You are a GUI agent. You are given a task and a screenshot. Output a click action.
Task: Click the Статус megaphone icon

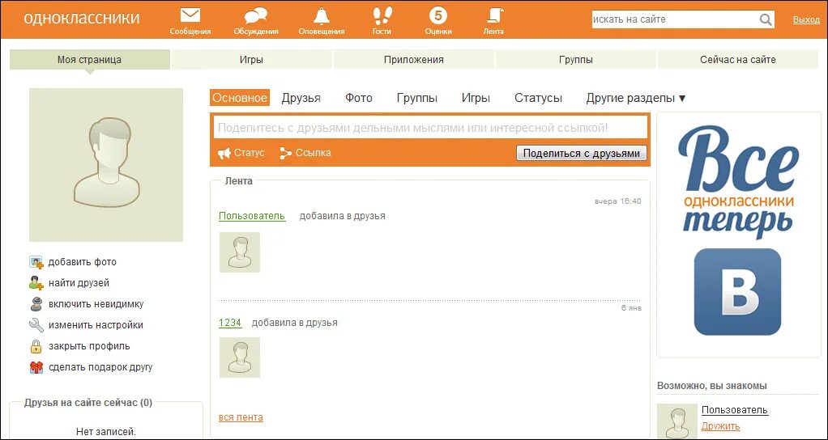(x=224, y=154)
